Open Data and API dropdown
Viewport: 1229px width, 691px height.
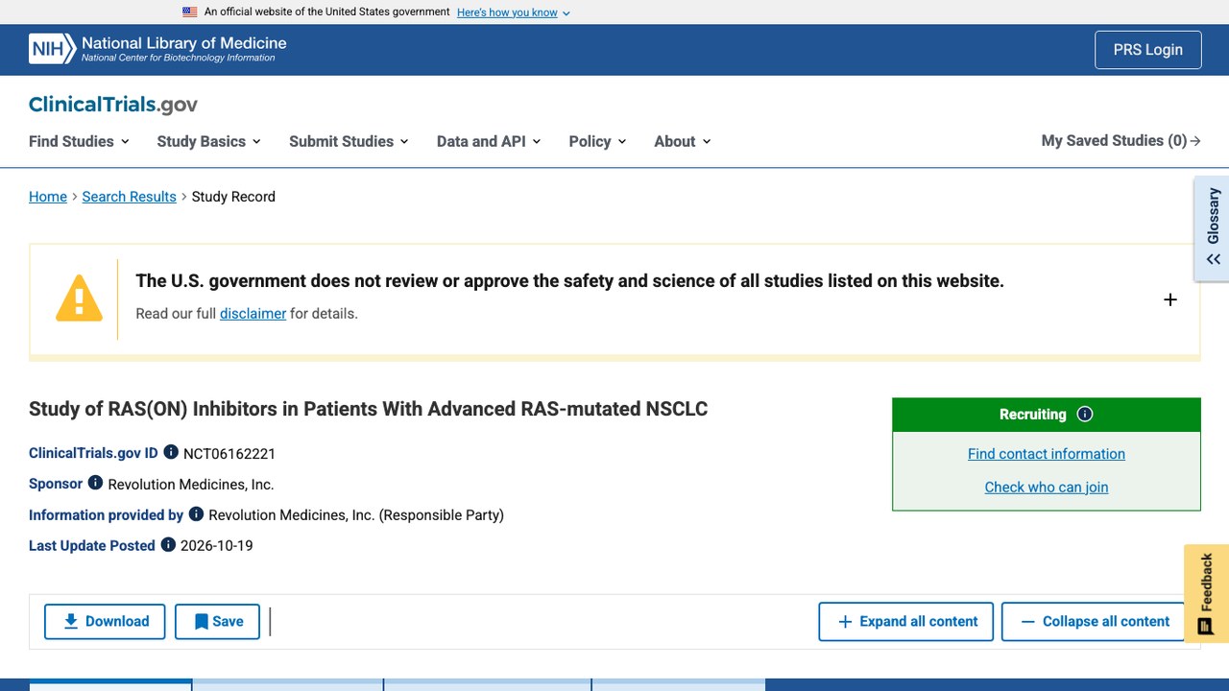tap(489, 141)
